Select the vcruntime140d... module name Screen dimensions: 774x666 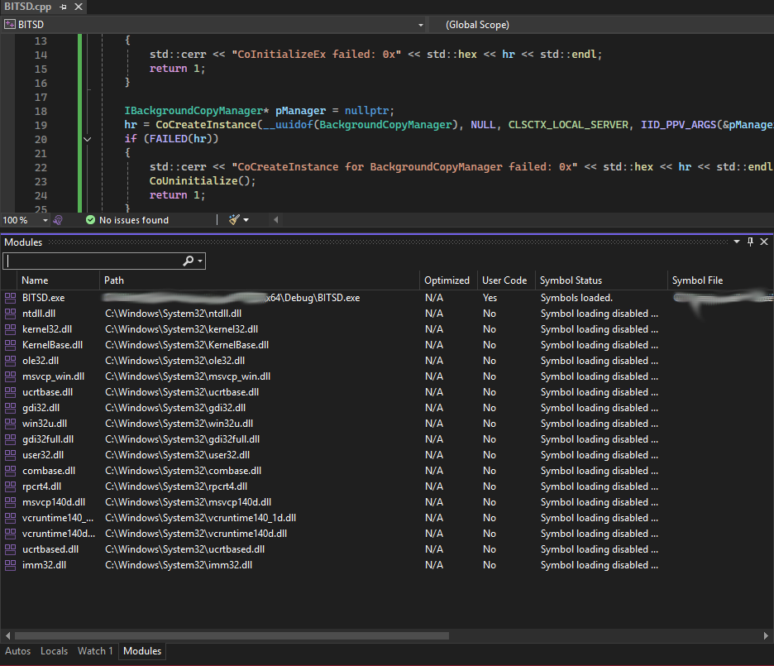(x=59, y=534)
